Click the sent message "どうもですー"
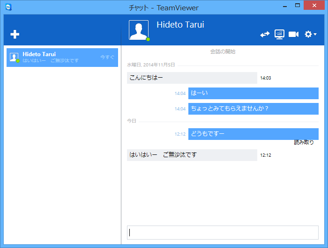The height and width of the screenshot is (248, 328). coord(253,134)
